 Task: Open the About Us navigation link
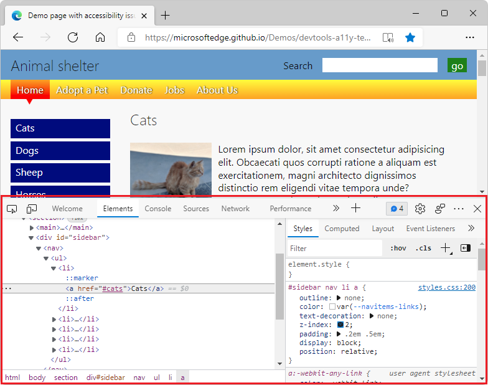click(217, 90)
